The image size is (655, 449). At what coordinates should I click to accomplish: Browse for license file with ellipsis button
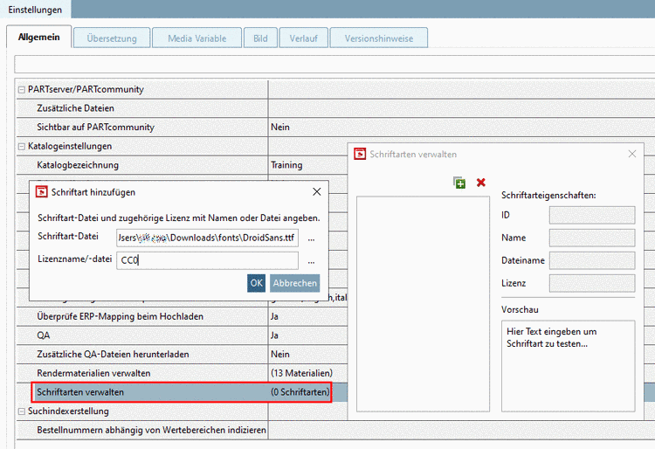coord(311,260)
